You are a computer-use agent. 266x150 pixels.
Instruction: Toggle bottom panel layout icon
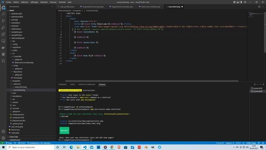[x=238, y=2]
